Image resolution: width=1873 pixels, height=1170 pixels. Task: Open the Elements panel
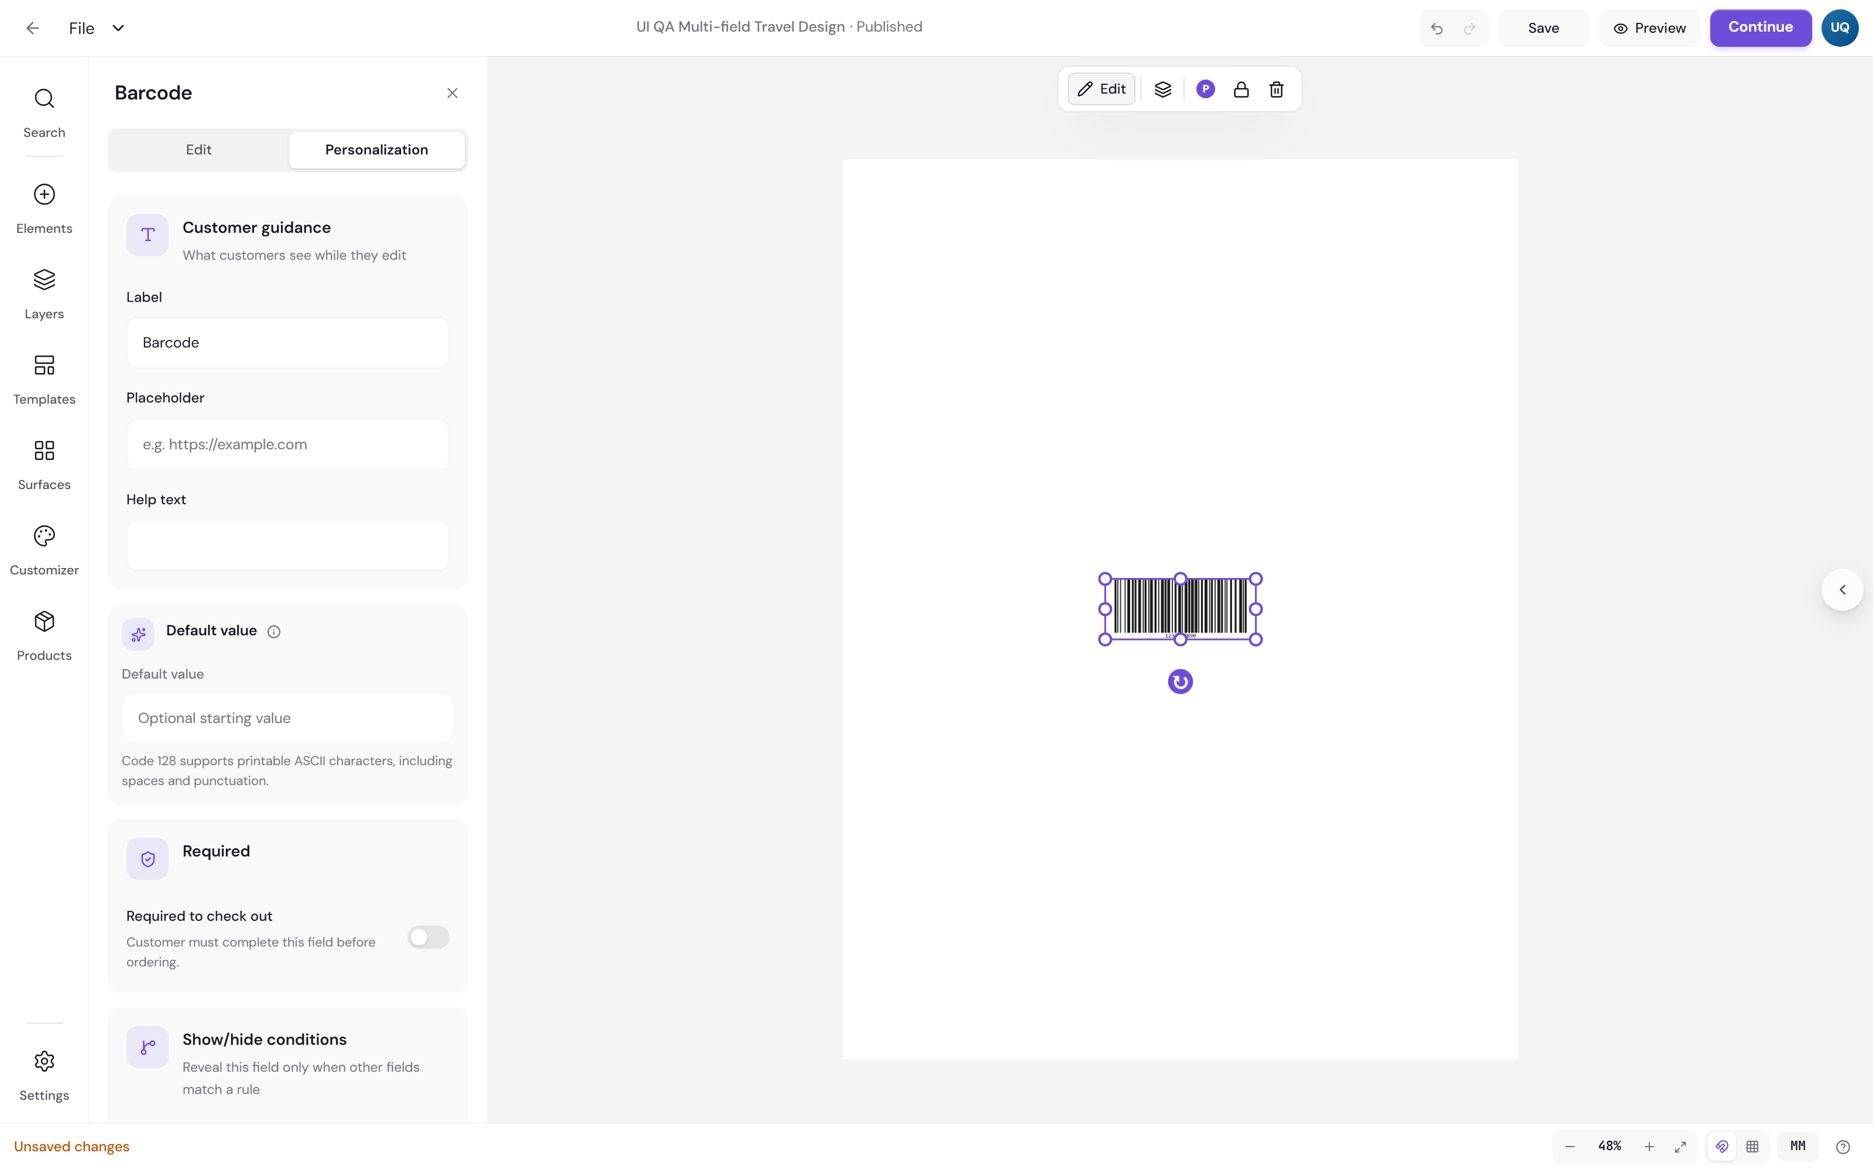coord(44,209)
